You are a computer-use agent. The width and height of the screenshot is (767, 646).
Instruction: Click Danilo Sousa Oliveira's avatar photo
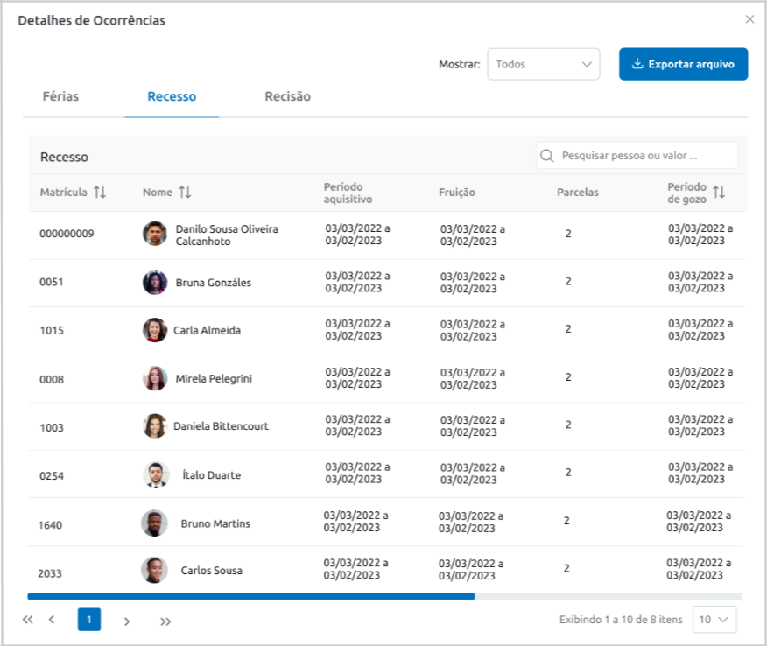[x=155, y=234]
